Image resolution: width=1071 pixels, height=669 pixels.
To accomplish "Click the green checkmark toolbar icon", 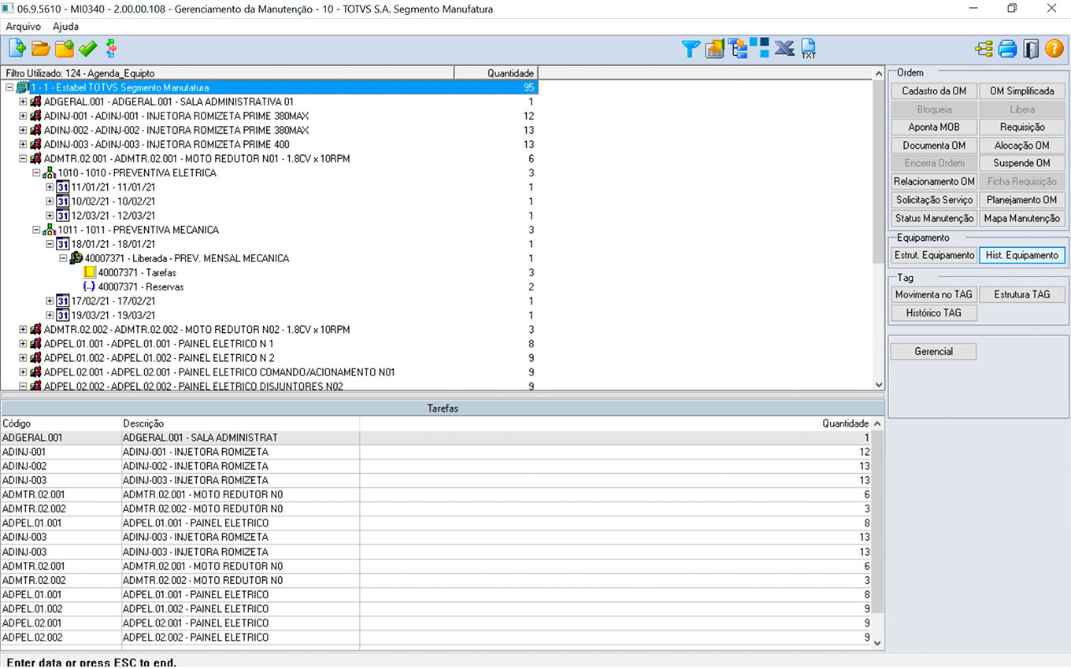I will (87, 49).
